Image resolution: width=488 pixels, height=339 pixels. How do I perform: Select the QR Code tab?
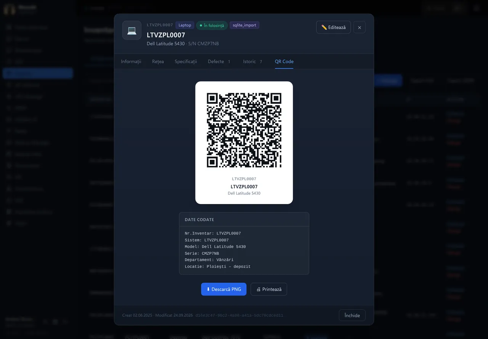284,61
